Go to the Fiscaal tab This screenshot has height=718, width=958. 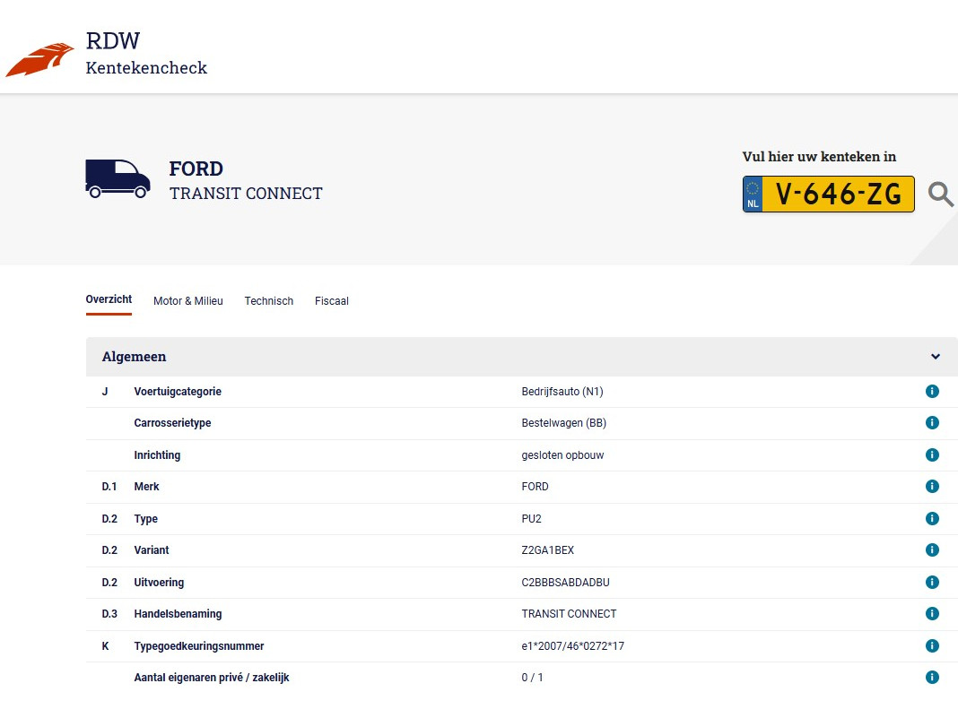tap(332, 301)
